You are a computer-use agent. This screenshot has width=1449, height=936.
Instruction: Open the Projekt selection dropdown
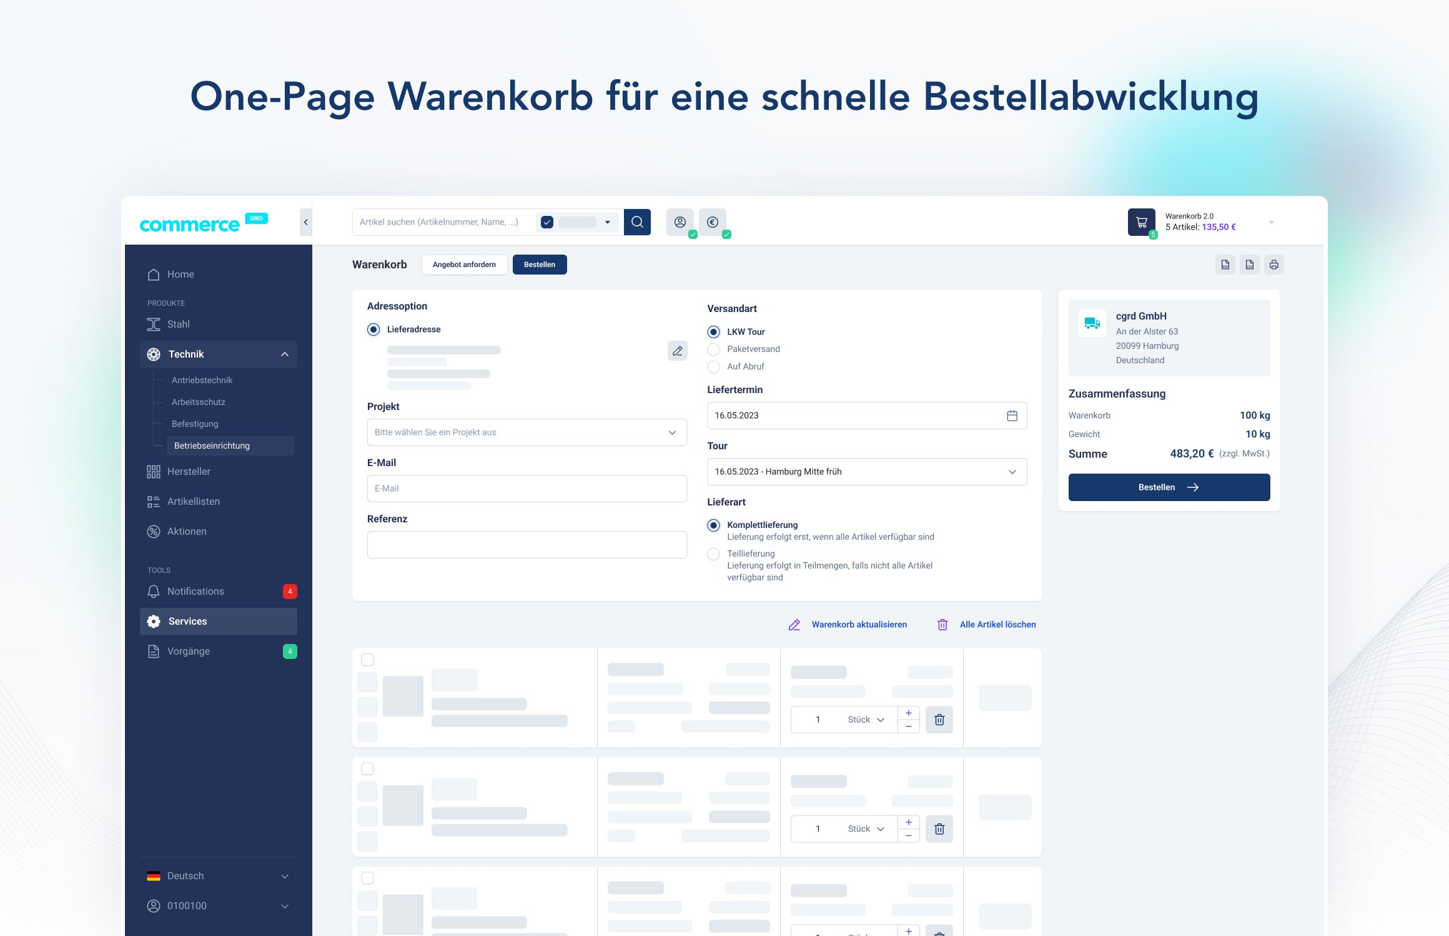pos(527,432)
